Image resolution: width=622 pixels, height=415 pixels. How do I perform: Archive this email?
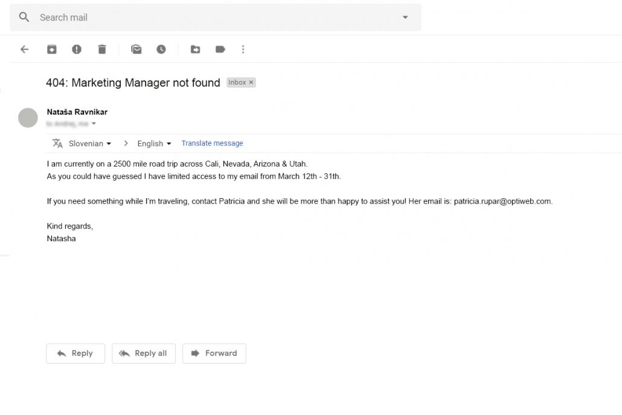[52, 50]
